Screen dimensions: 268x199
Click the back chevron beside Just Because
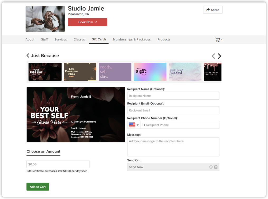tap(28, 55)
